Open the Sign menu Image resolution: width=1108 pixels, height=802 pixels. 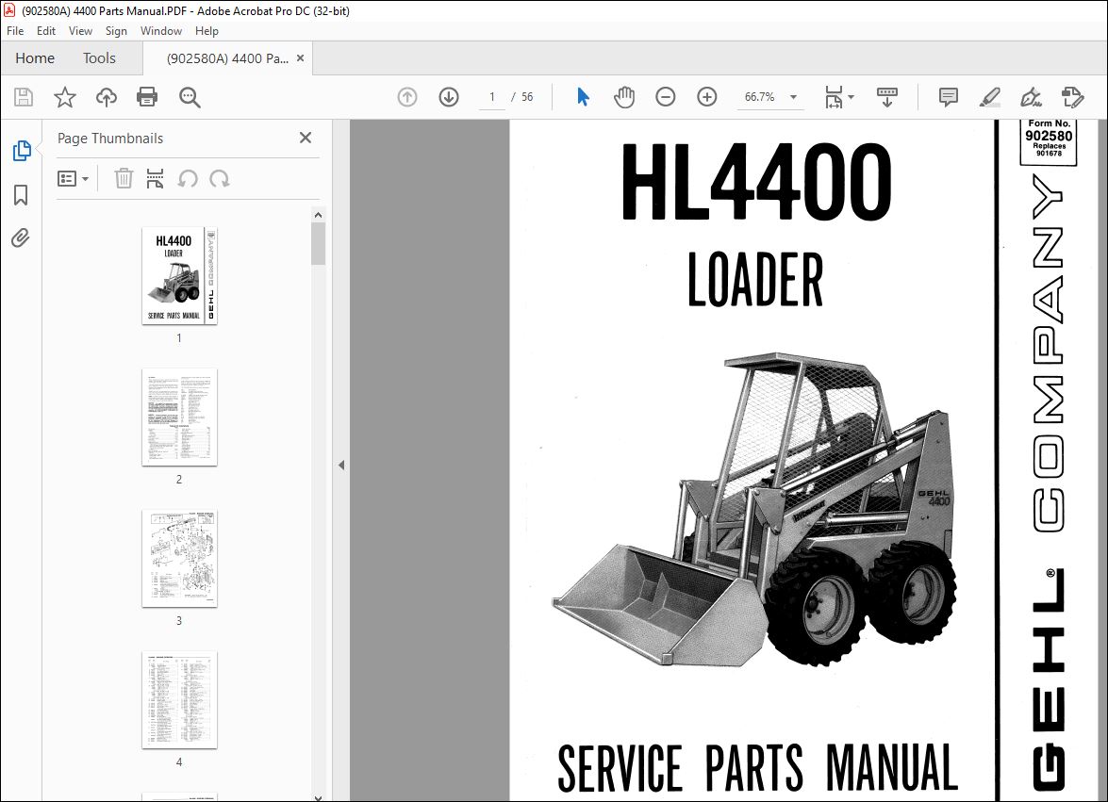point(116,31)
